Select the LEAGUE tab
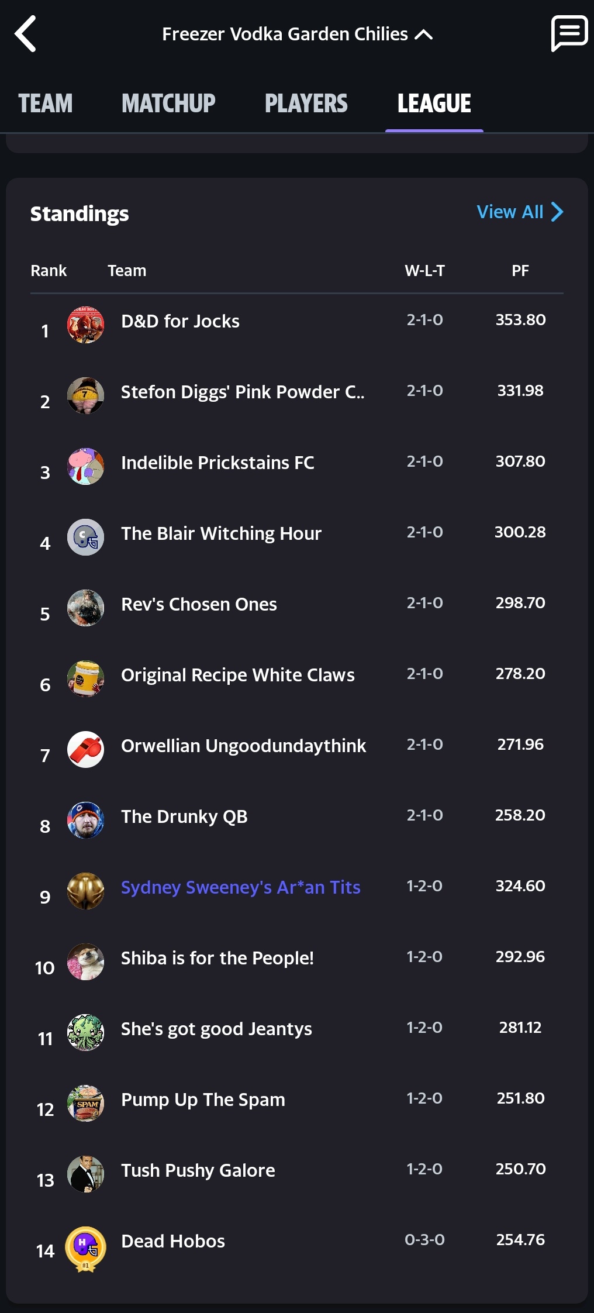The height and width of the screenshot is (1313, 594). tap(434, 104)
